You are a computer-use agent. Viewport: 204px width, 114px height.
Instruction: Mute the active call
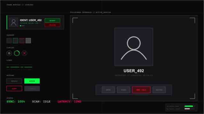coord(108,90)
